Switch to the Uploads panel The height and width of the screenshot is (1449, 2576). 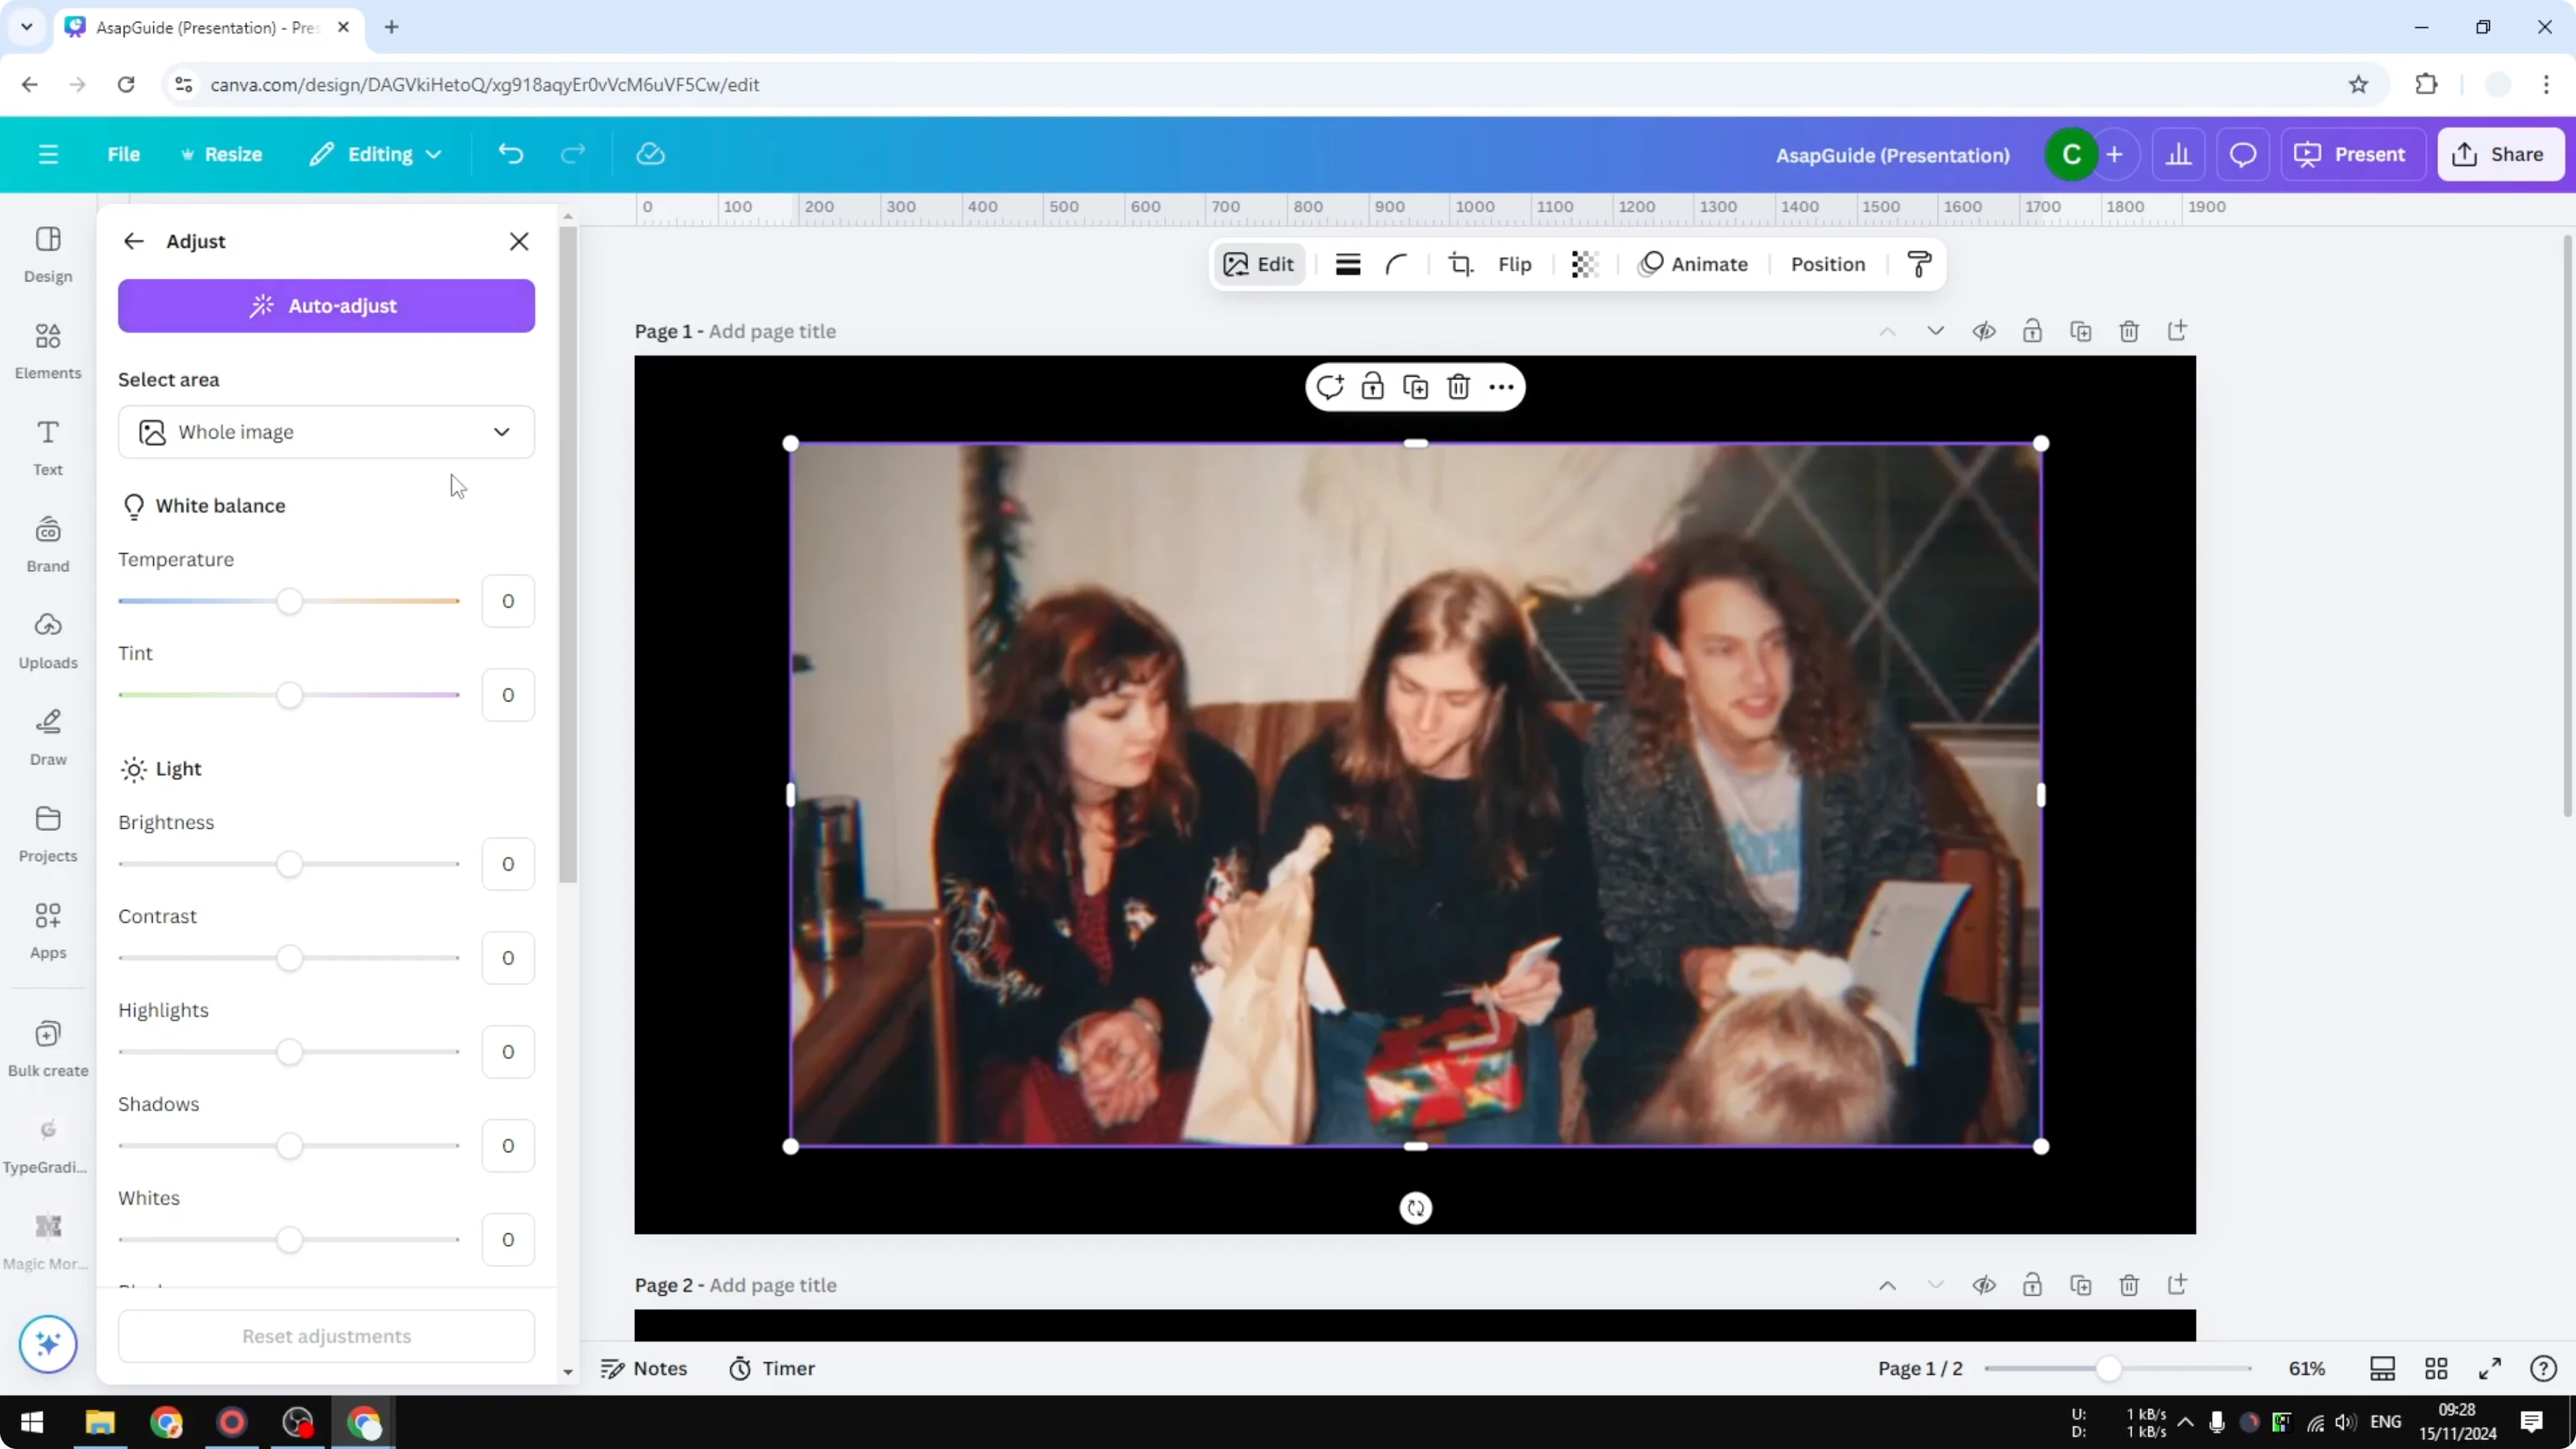tap(47, 640)
